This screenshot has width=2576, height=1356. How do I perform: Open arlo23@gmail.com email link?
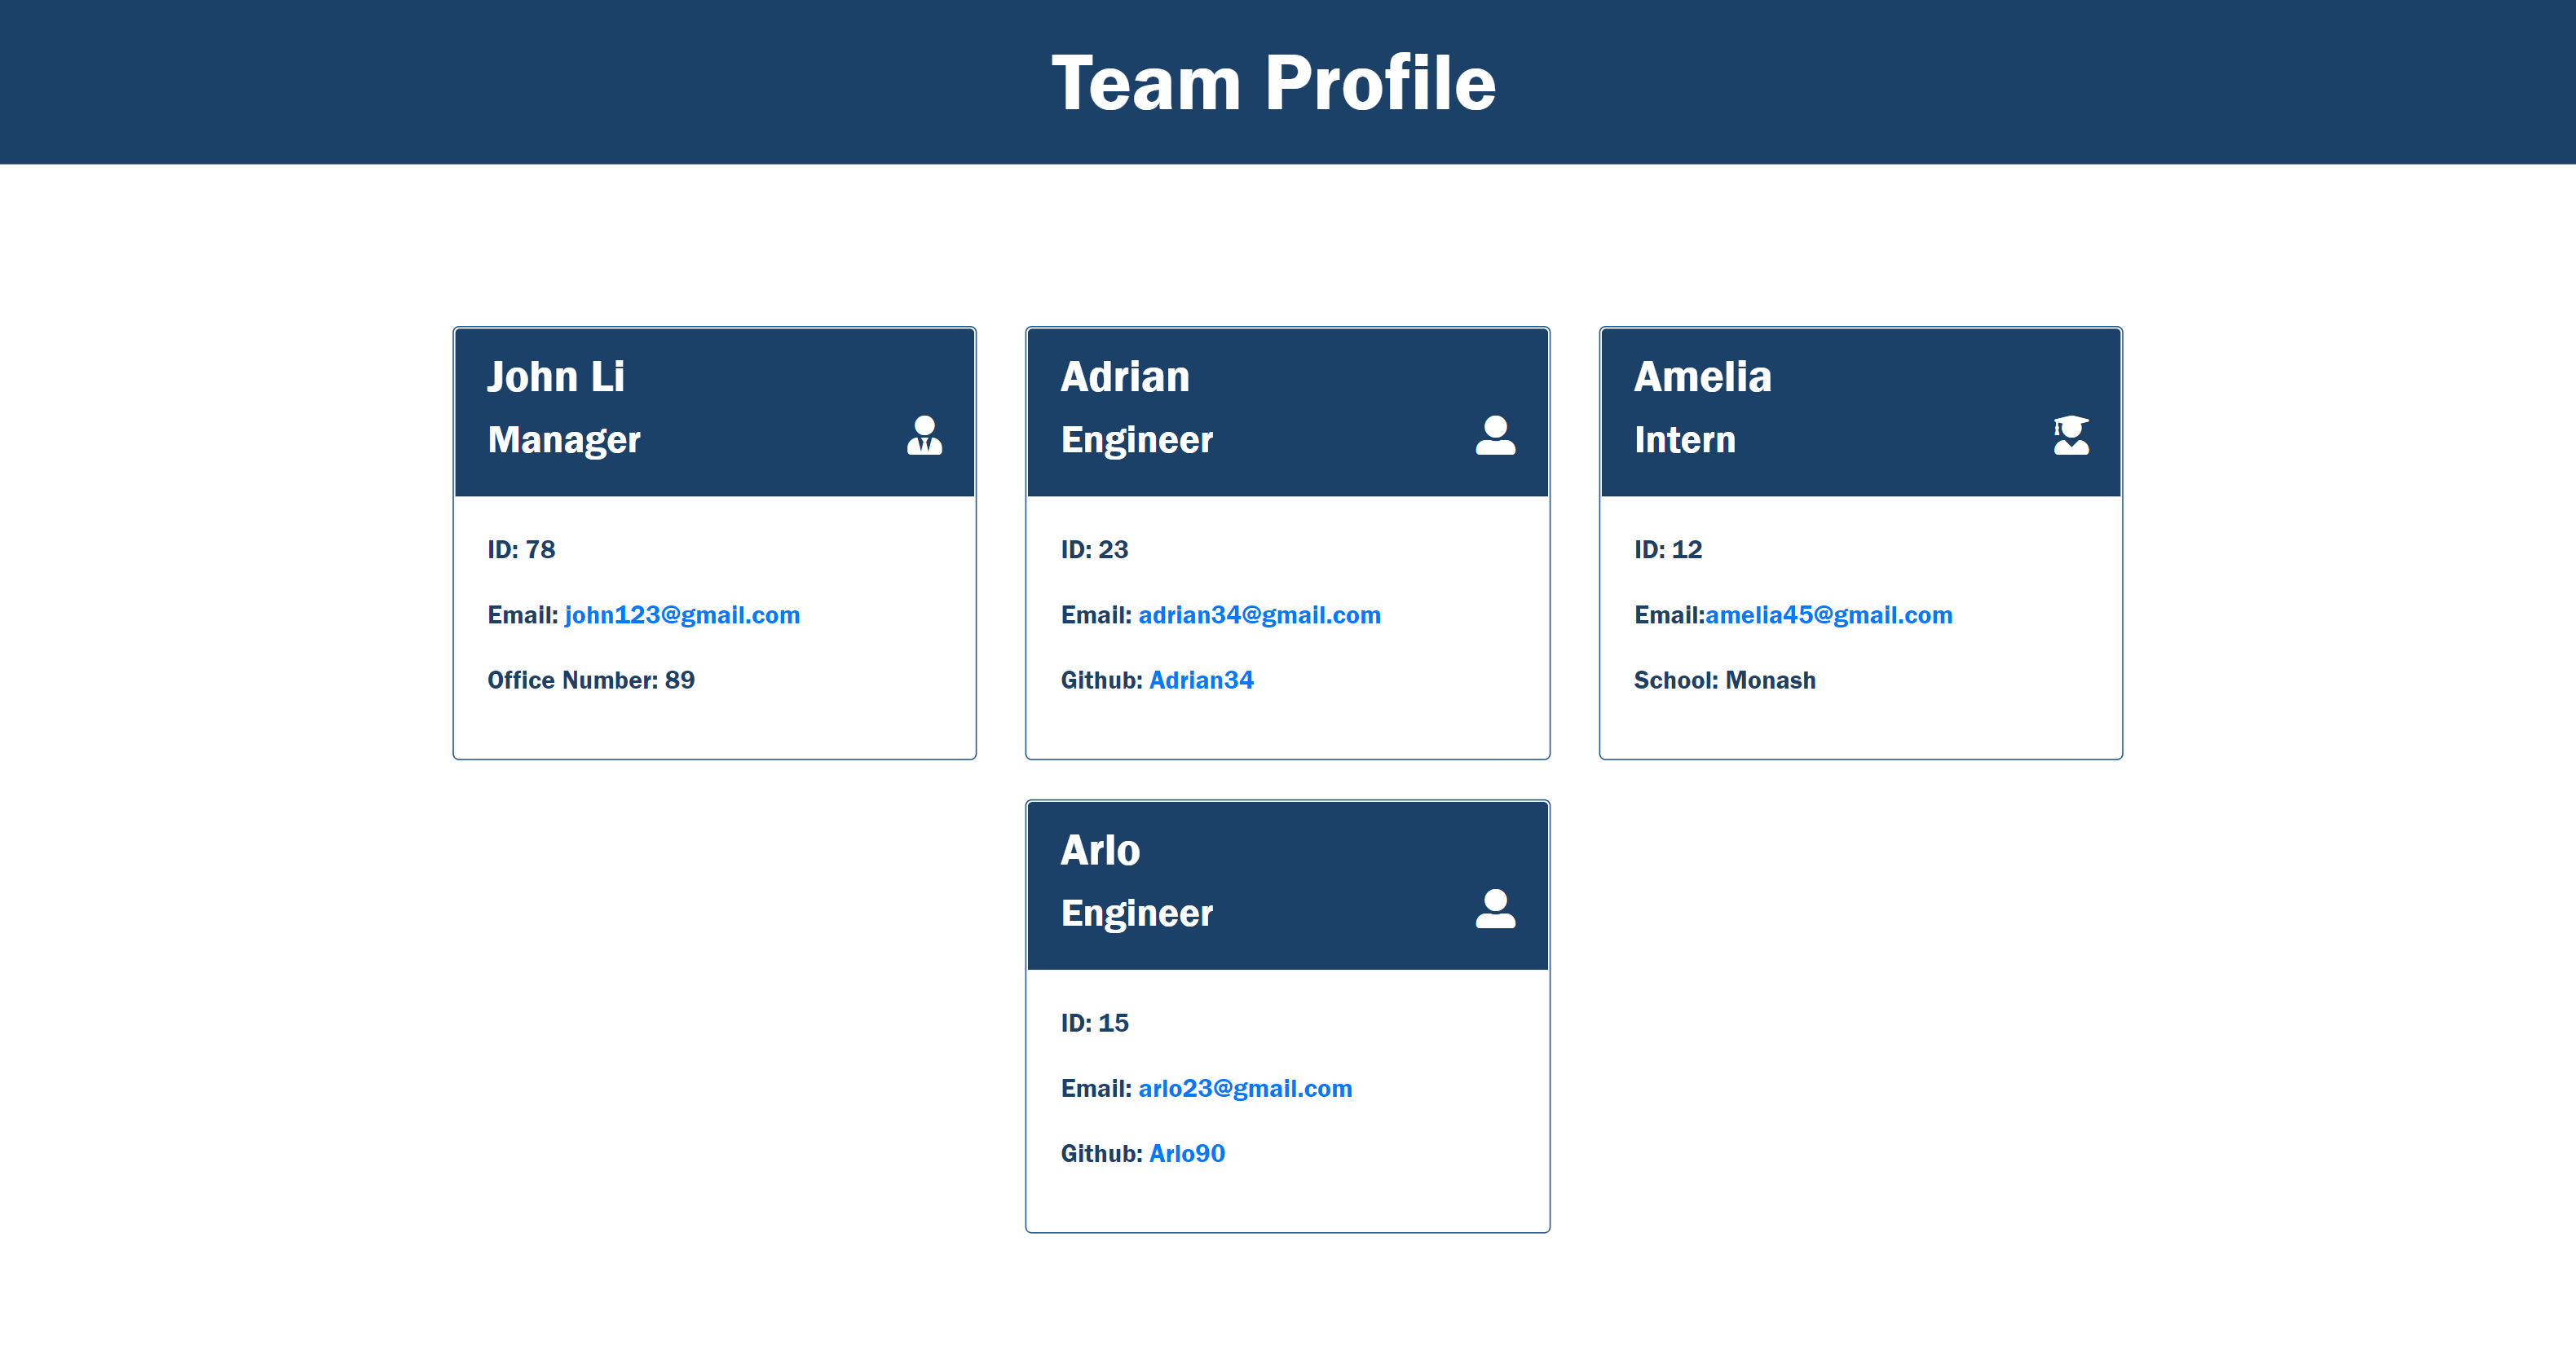[x=1246, y=1087]
